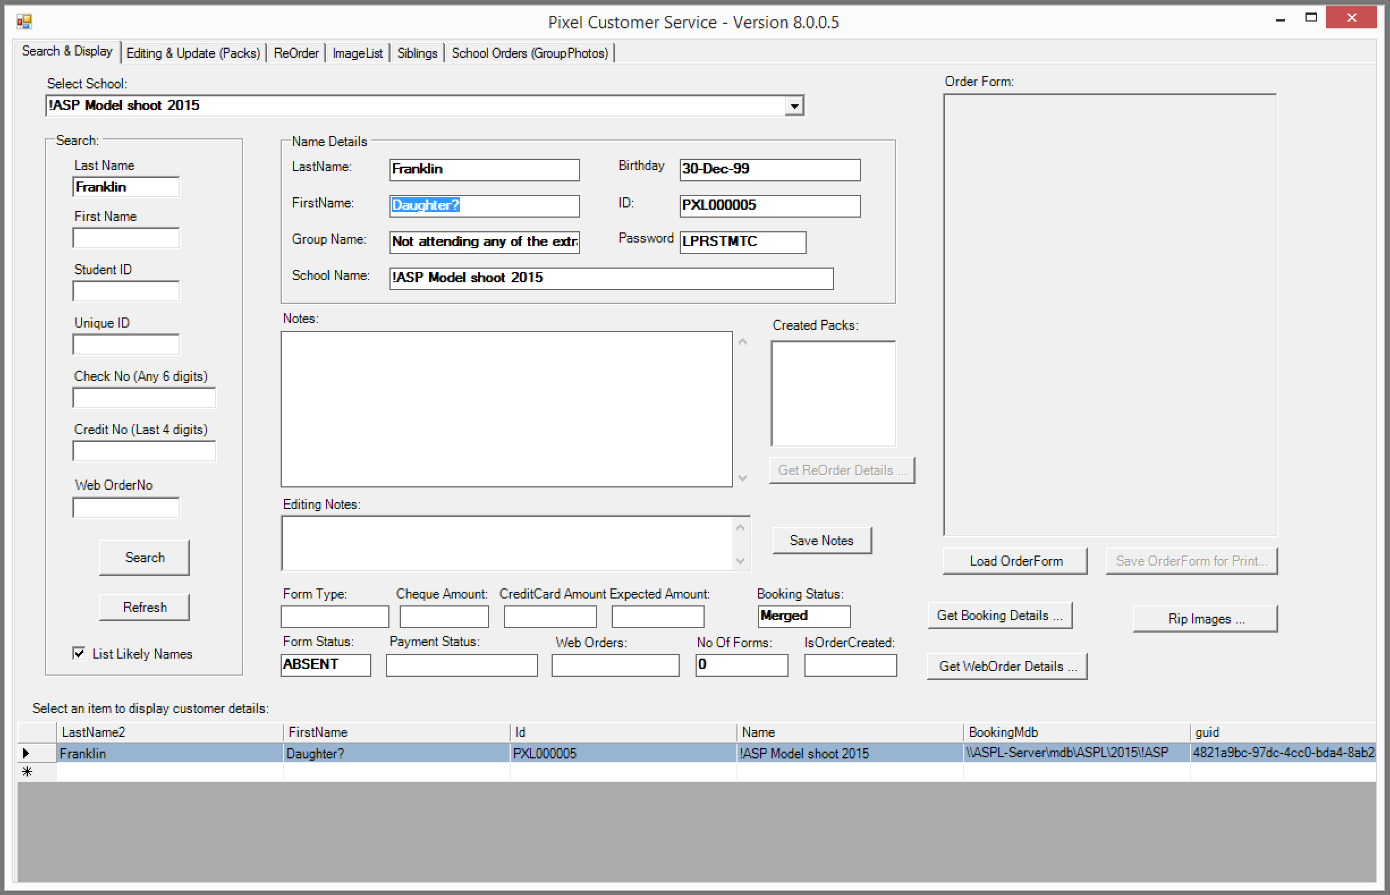Open School Orders (GroupPhotos) tab
Image resolution: width=1390 pixels, height=895 pixels.
529,53
